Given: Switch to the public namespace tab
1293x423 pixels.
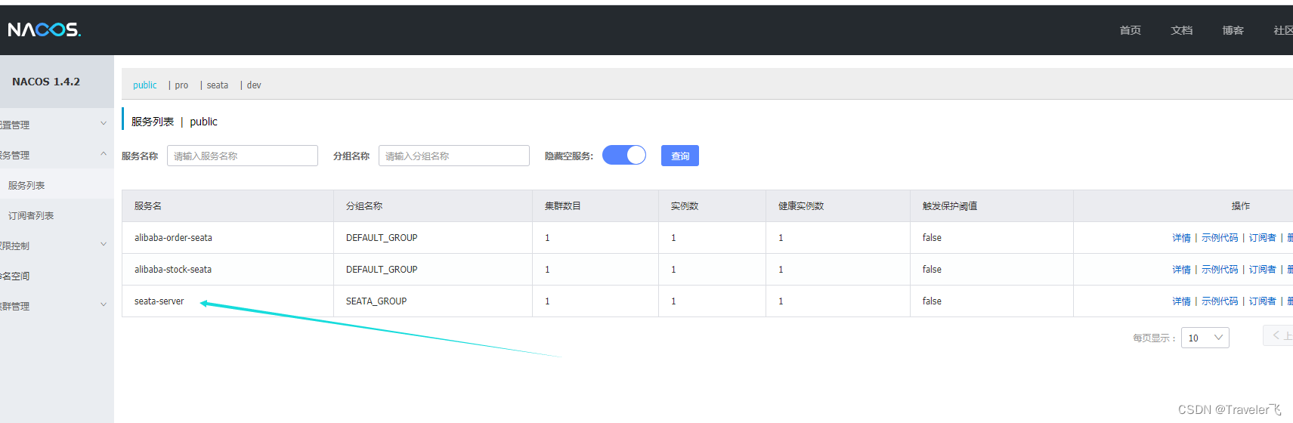Looking at the screenshot, I should 145,85.
